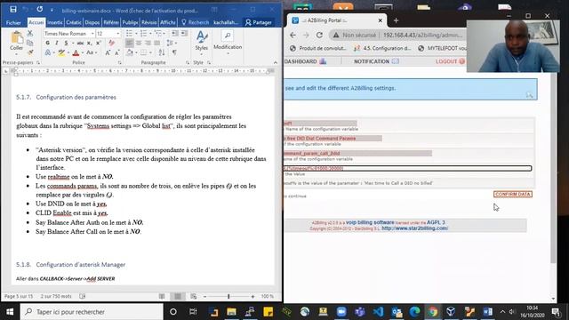This screenshot has height=320, width=569.
Task: Apply bold with the G button
Action: coord(47,43)
